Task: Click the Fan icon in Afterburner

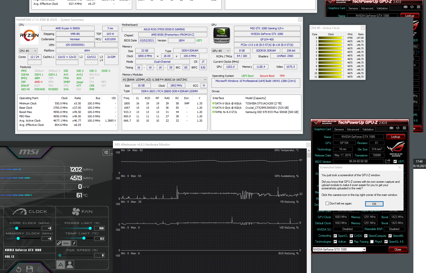Action: (76, 212)
